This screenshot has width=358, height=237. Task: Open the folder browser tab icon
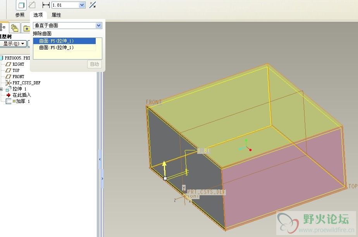tap(15, 28)
